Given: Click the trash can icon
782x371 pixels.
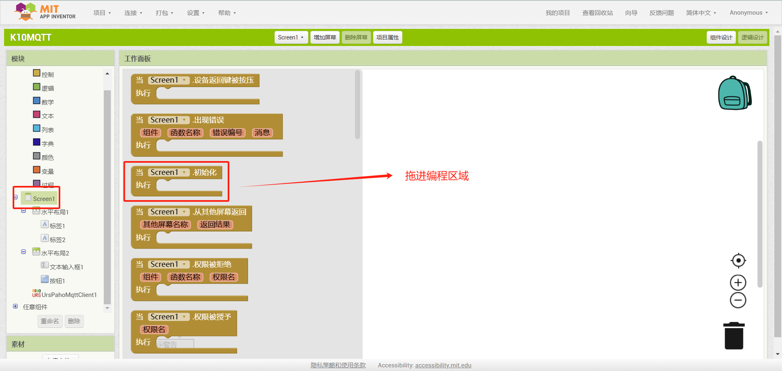Looking at the screenshot, I should point(734,336).
